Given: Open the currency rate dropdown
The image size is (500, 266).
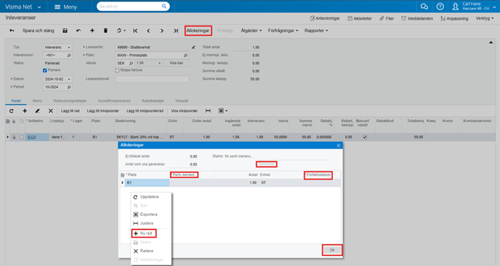Looking at the screenshot, I should click(x=159, y=63).
